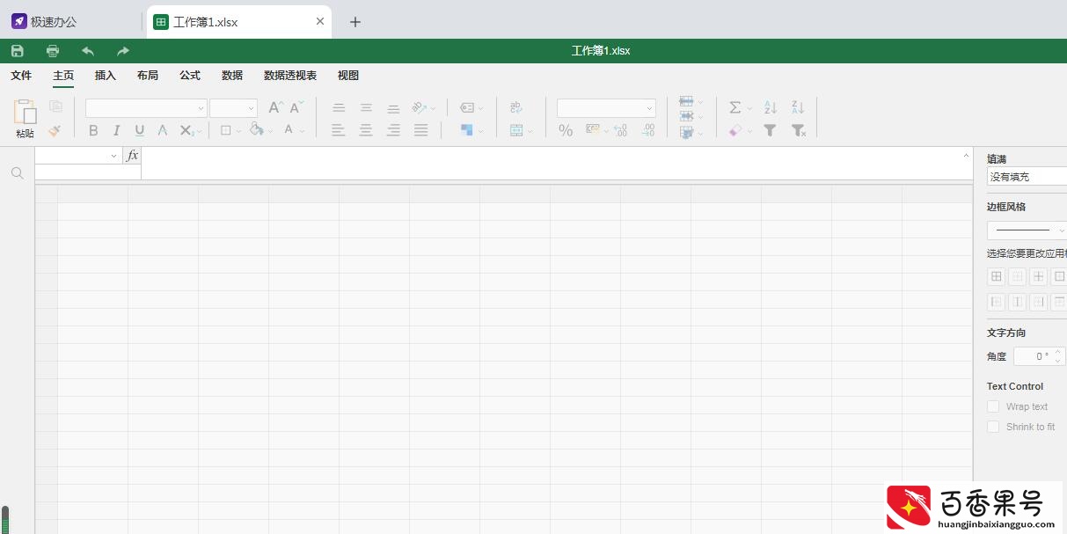The width and height of the screenshot is (1067, 534).
Task: Justify text alignment
Action: 421,130
